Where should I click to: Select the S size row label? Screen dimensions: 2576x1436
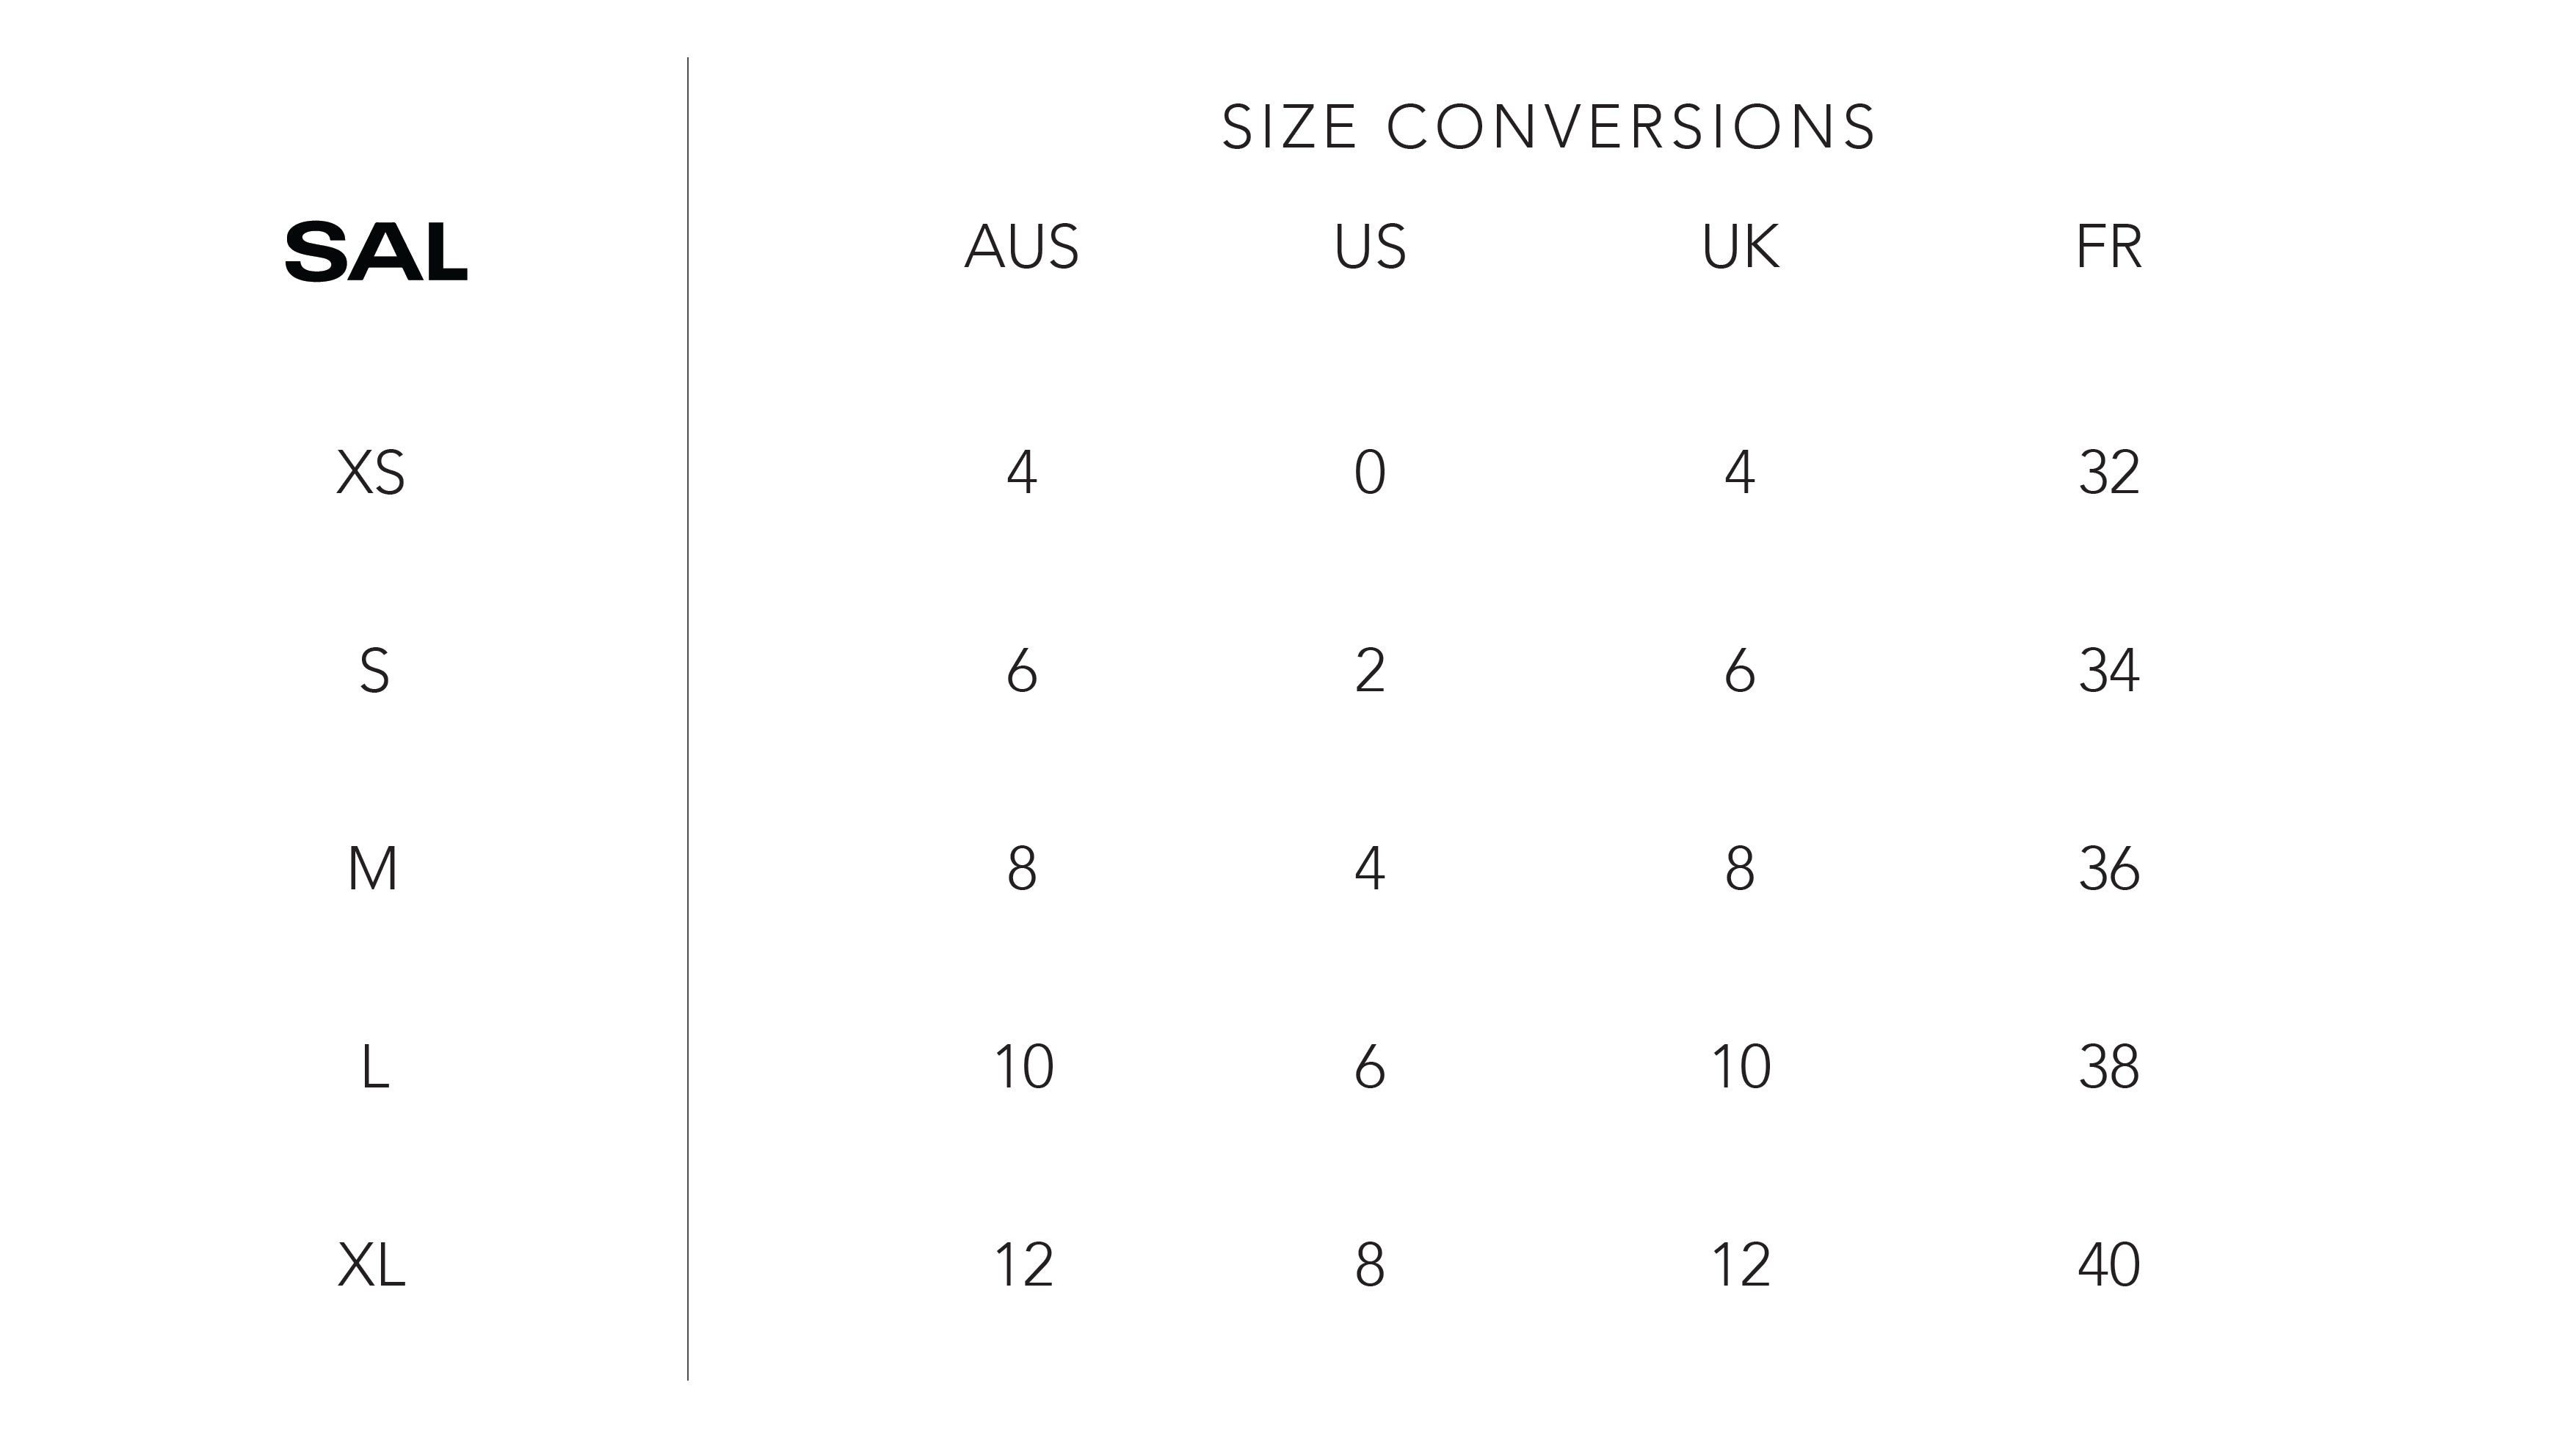point(374,671)
